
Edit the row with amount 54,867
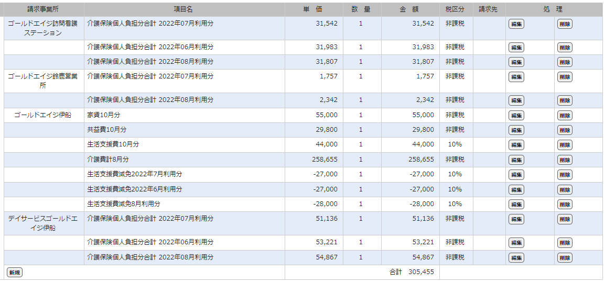tap(516, 258)
